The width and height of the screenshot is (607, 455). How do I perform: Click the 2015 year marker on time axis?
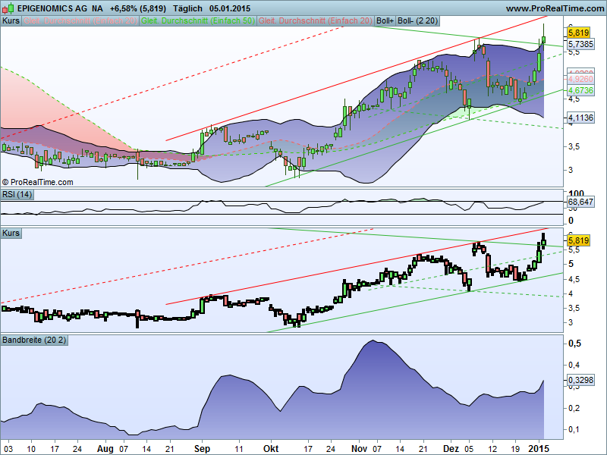click(x=539, y=449)
